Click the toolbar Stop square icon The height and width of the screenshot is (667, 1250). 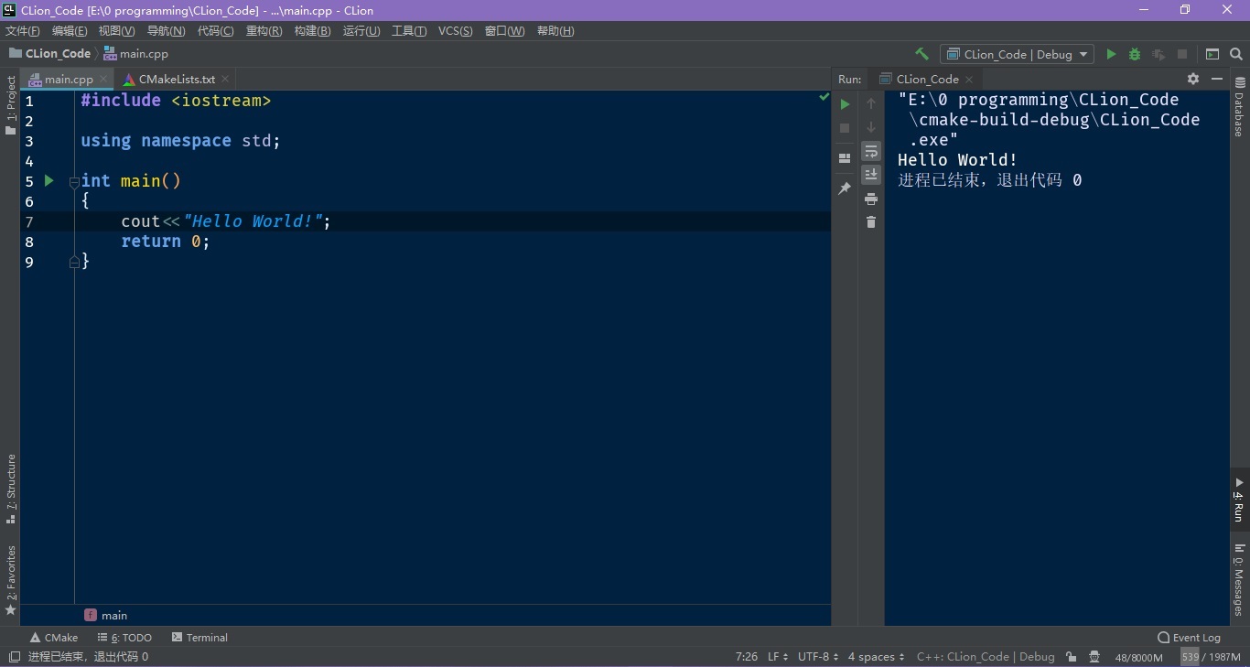1182,54
